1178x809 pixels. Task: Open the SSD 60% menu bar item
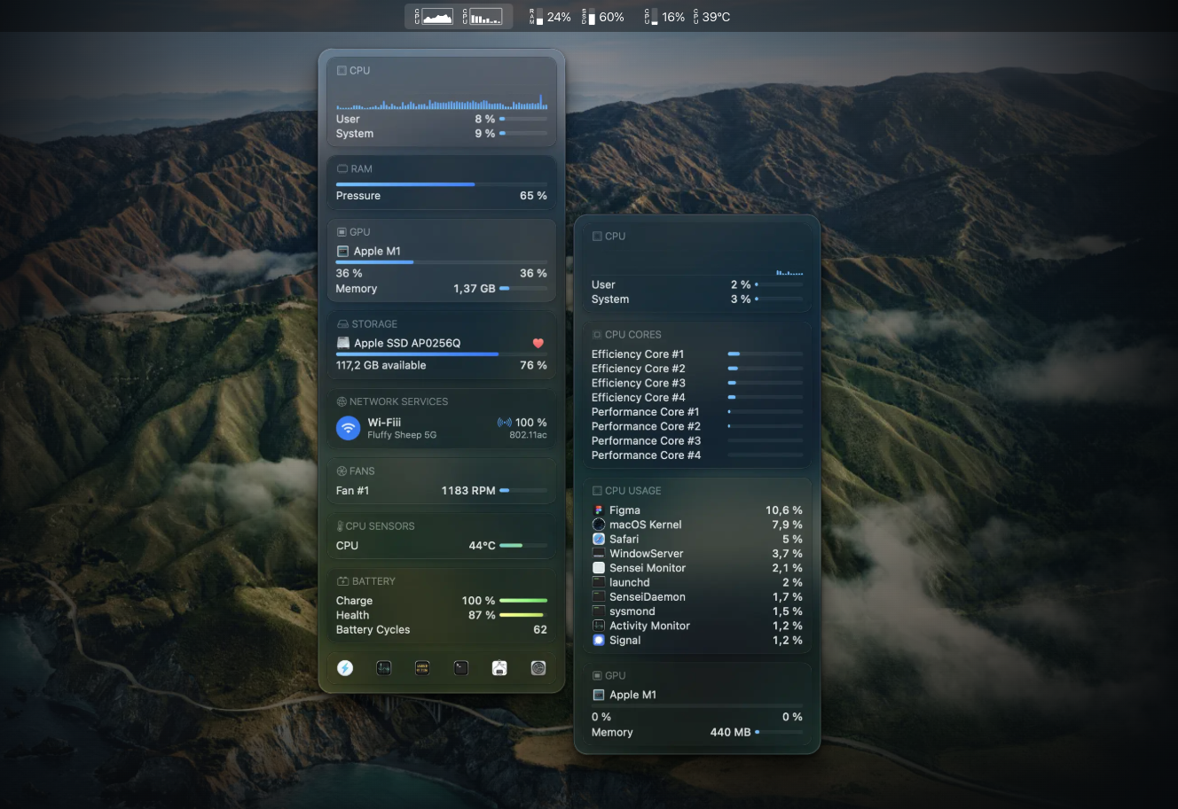pos(603,17)
